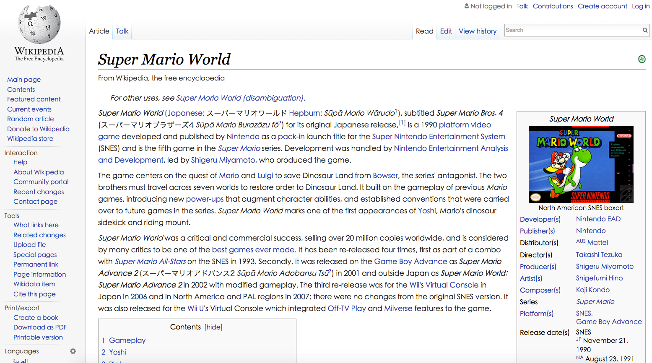
Task: Open the Printable version link
Action: (x=38, y=337)
